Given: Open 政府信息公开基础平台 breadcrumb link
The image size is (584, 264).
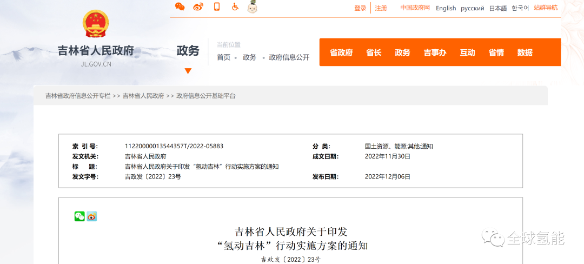Looking at the screenshot, I should click(206, 96).
